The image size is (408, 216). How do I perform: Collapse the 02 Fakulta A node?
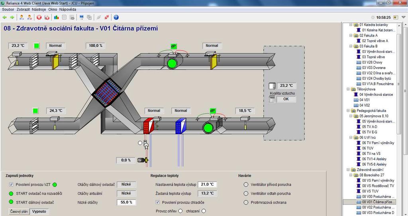(351, 35)
